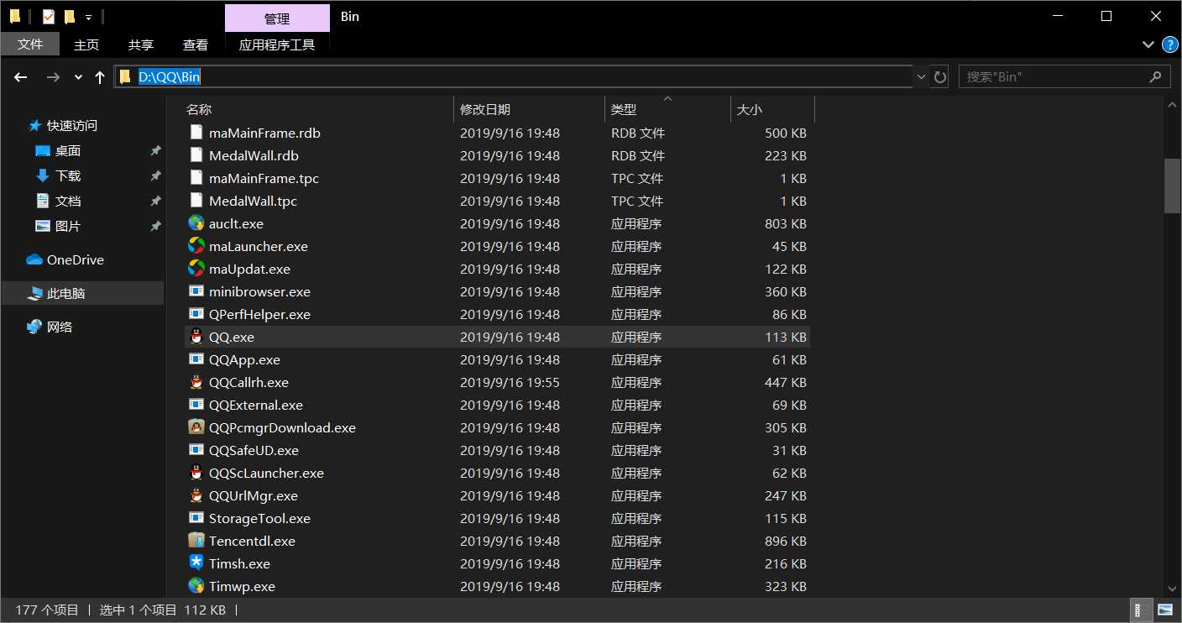
Task: Click the maLauncher.exe icon
Action: (196, 246)
